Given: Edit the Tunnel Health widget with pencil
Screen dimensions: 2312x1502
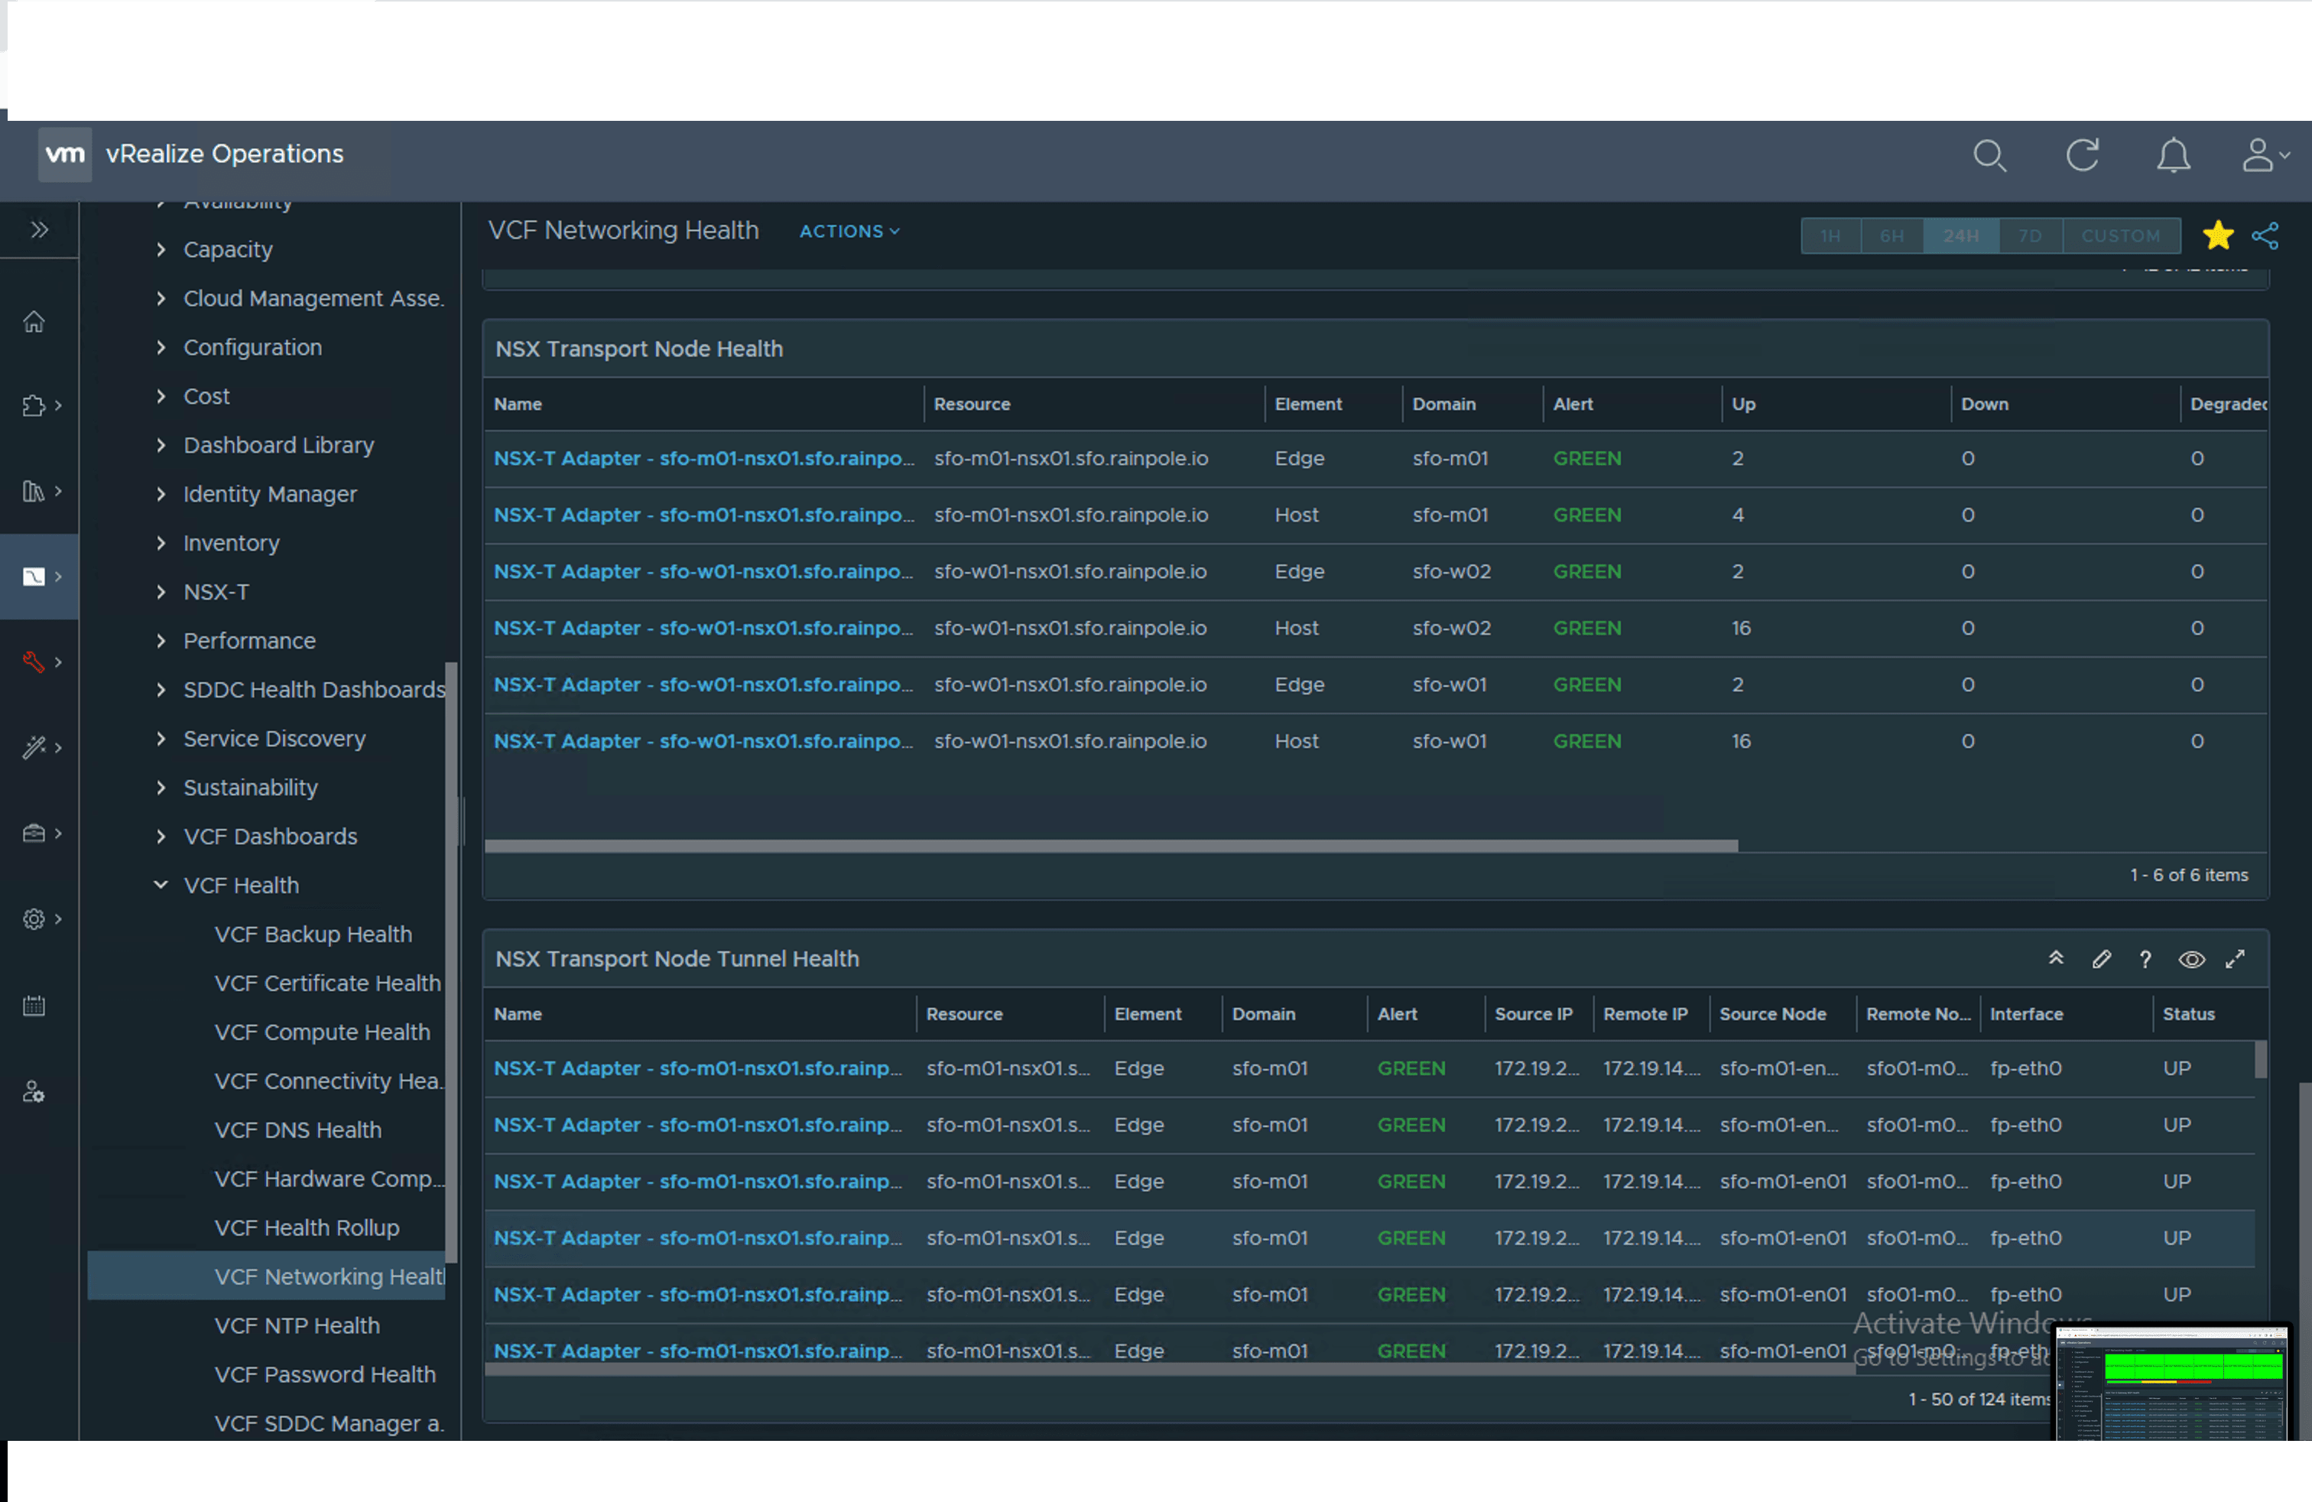Looking at the screenshot, I should (x=2101, y=960).
